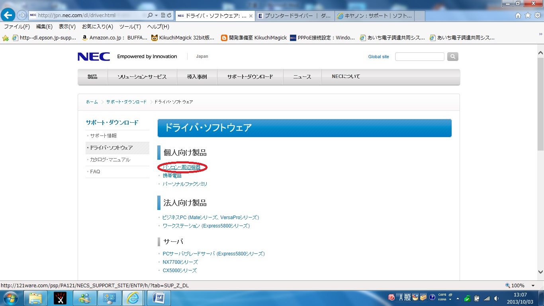Click the volume speaker tray icon
Screen dimensions: 544x306
tap(496, 298)
